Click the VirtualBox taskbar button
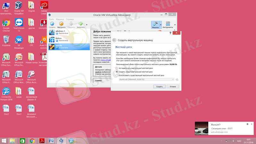 point(61,141)
